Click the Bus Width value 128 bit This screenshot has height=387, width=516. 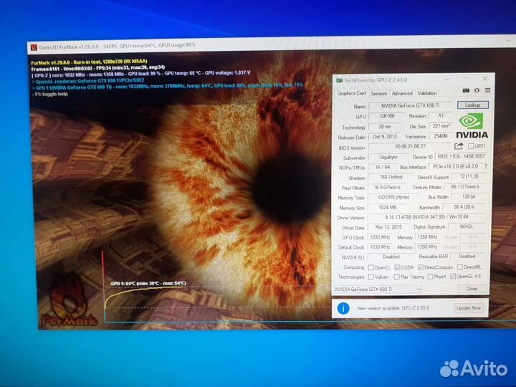tap(468, 197)
